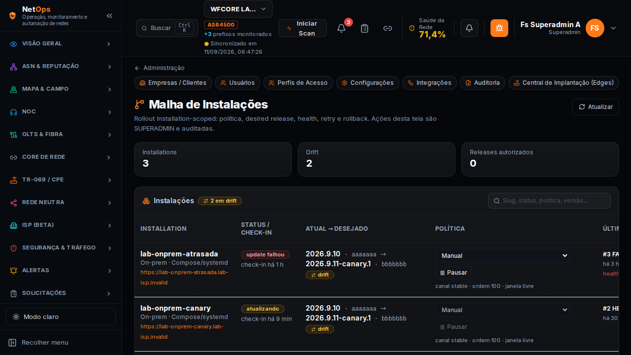Click the Core de Rede link icon

pos(14,157)
